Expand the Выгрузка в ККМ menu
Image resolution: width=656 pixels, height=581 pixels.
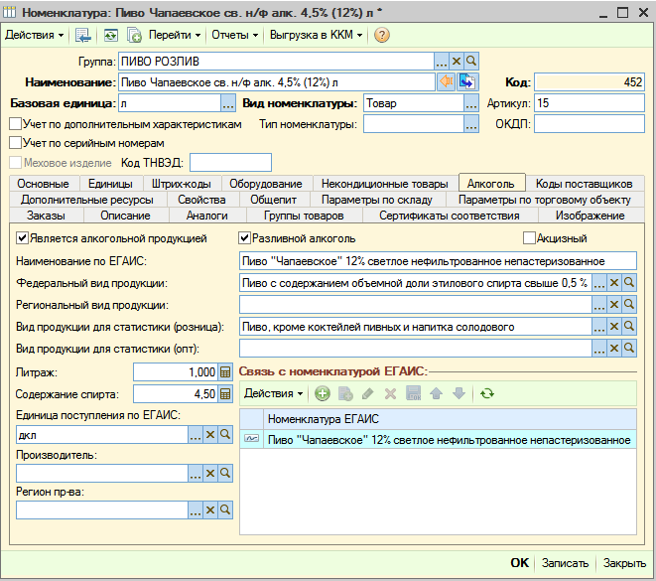coord(316,35)
